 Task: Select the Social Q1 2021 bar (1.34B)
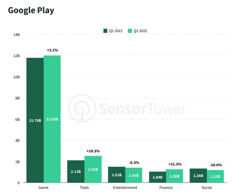(x=198, y=175)
